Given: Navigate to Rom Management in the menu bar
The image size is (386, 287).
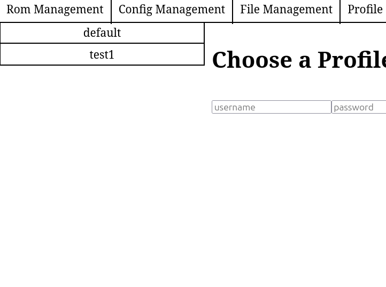Looking at the screenshot, I should tap(55, 10).
